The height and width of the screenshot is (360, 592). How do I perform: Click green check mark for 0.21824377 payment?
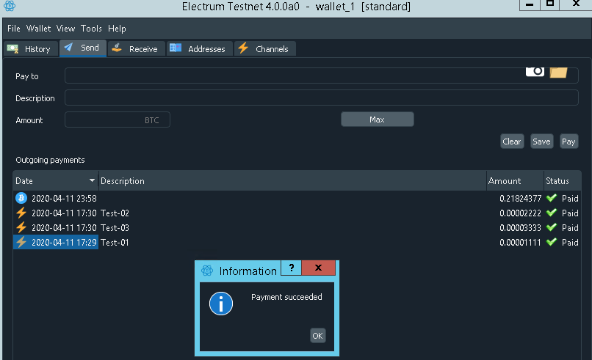(x=552, y=198)
